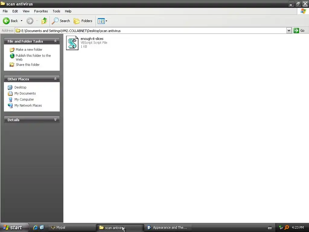The width and height of the screenshot is (309, 232).
Task: Click the enough-it-slices file name
Action: (x=92, y=39)
